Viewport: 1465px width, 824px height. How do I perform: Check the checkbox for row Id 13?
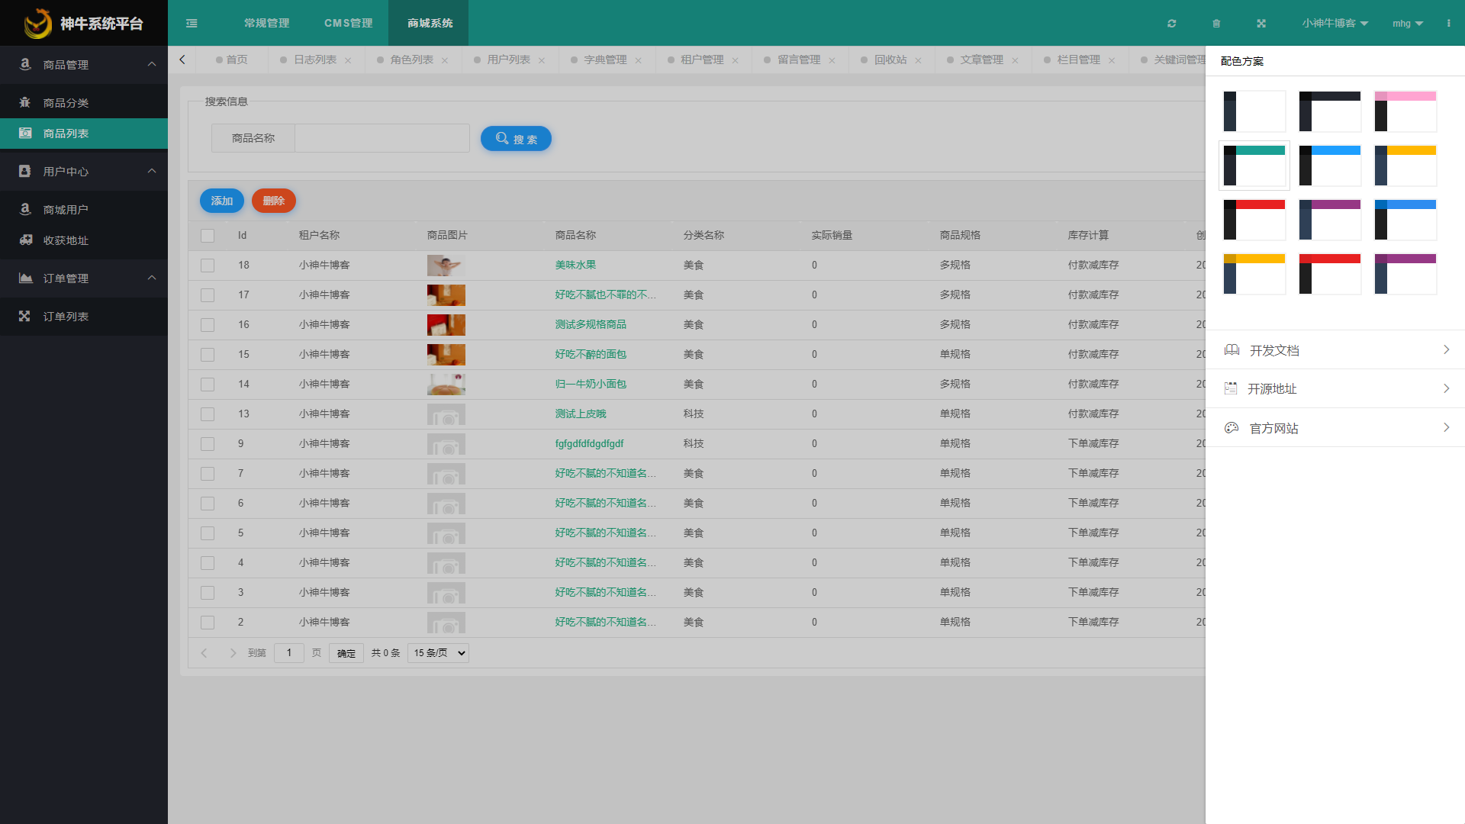click(x=208, y=414)
